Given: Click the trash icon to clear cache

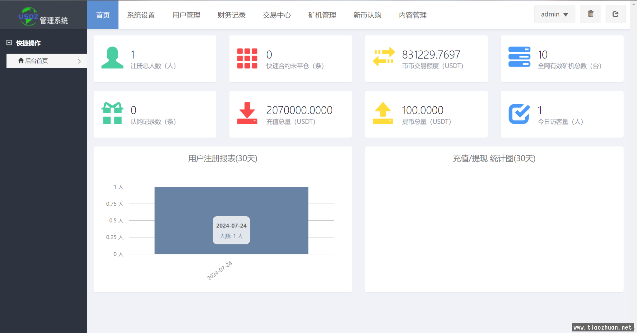Looking at the screenshot, I should tap(590, 14).
